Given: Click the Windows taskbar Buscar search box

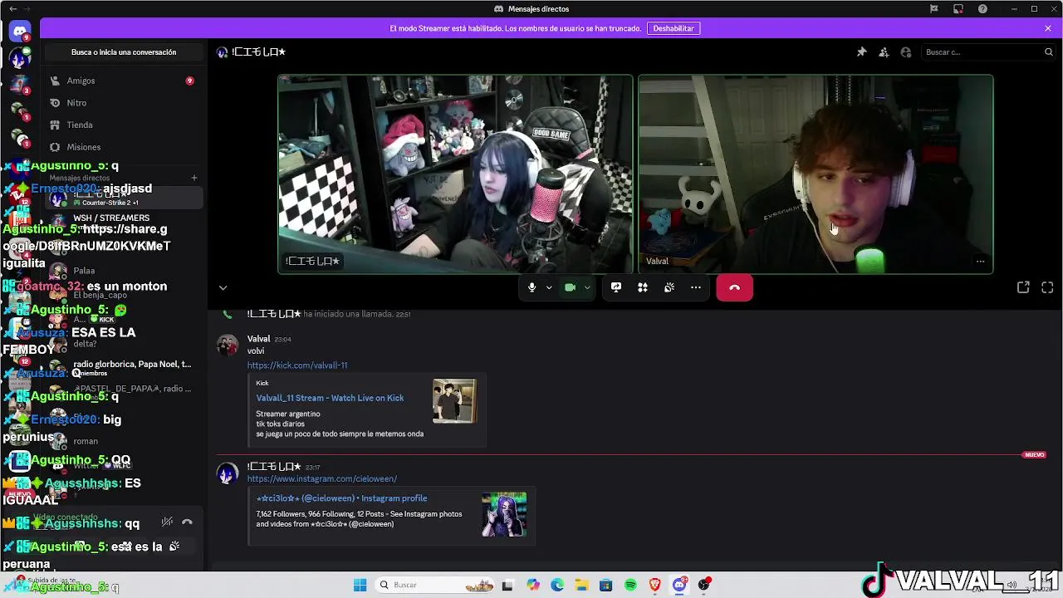Looking at the screenshot, I should pyautogui.click(x=436, y=585).
